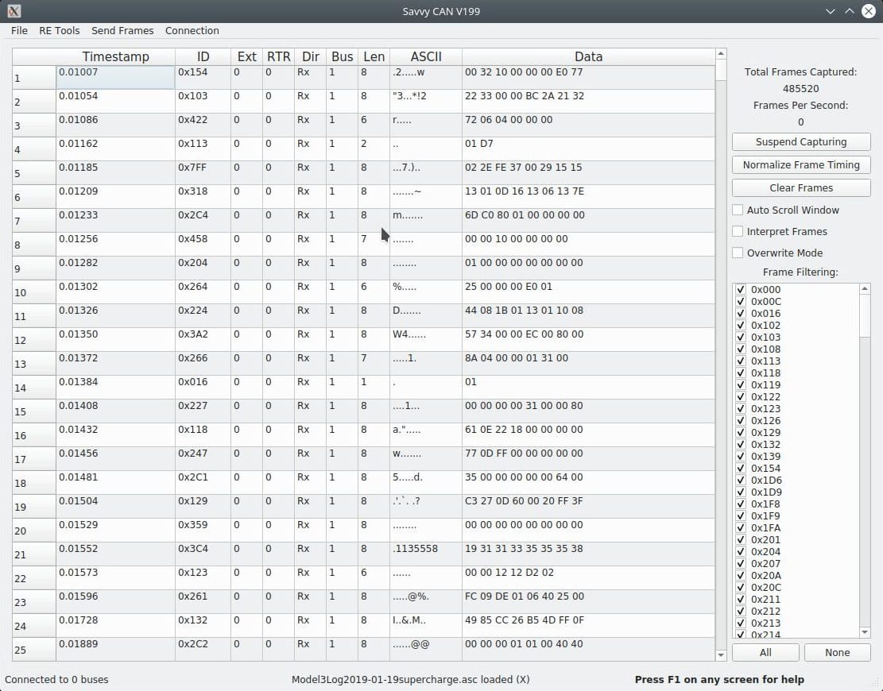
Task: Uncheck the 0x154 frame filter
Action: (742, 469)
